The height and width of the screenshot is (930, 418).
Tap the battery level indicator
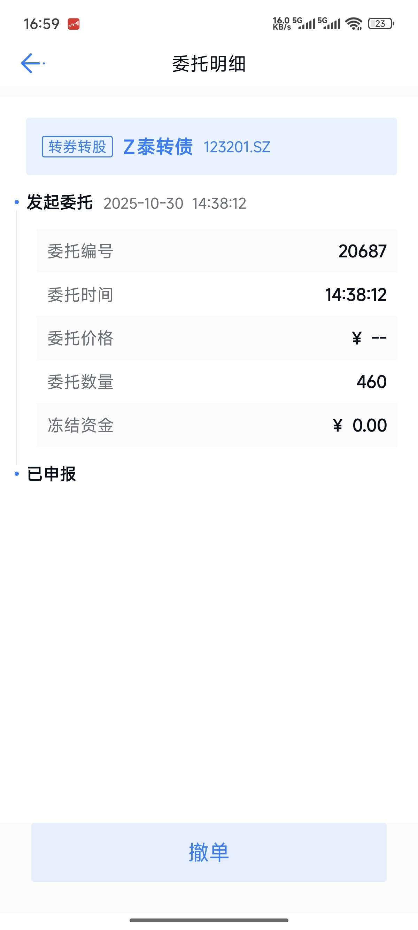381,24
